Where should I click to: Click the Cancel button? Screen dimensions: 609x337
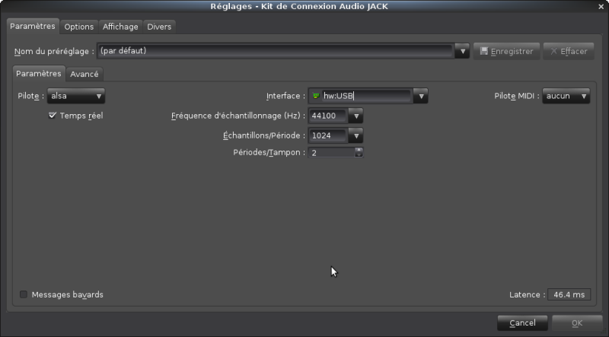[x=522, y=323]
